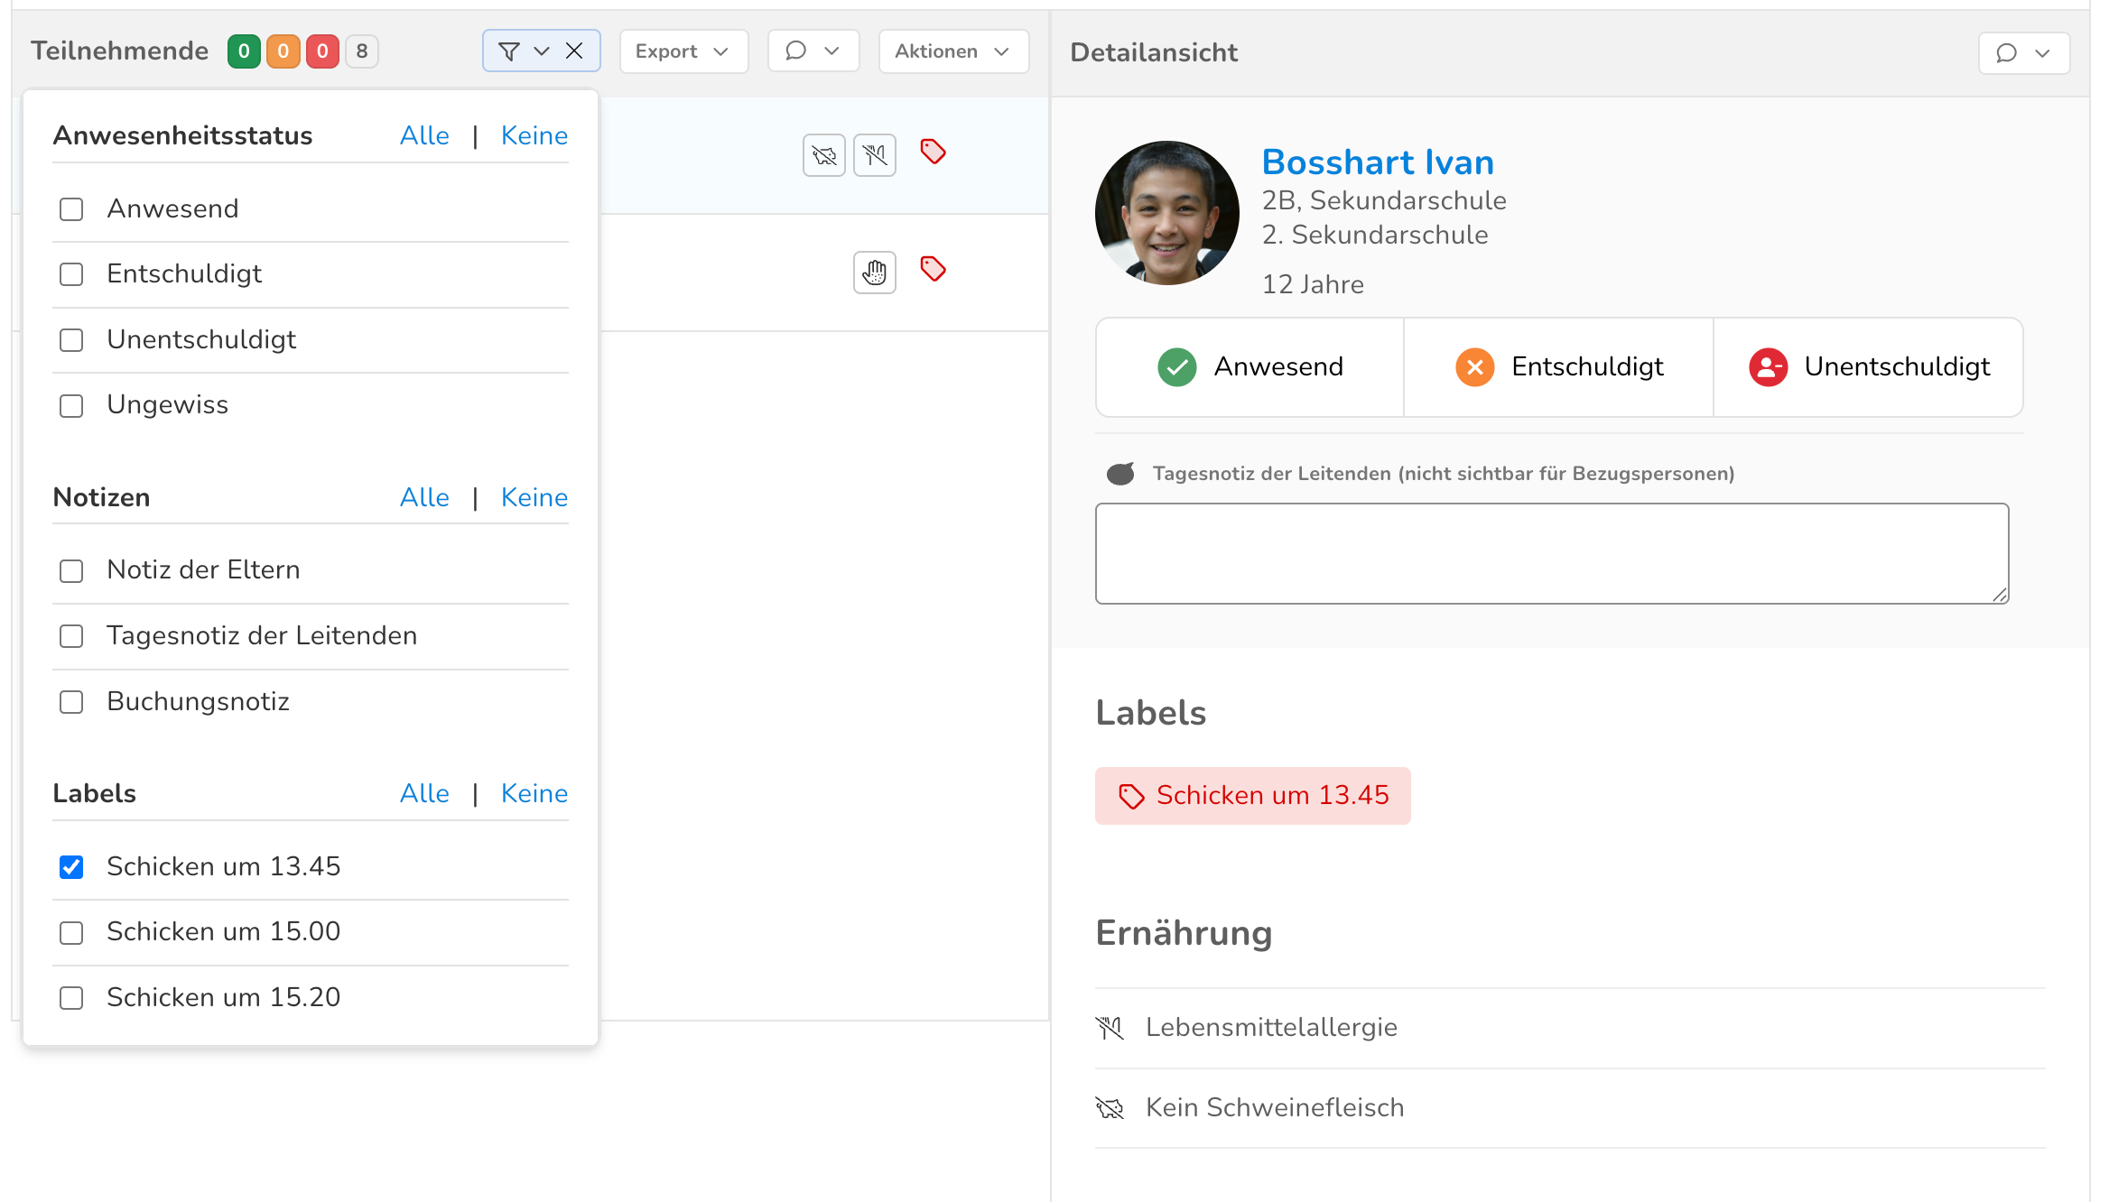Select Alle for Notizen
Image resolution: width=2109 pixels, height=1202 pixels.
(x=424, y=498)
